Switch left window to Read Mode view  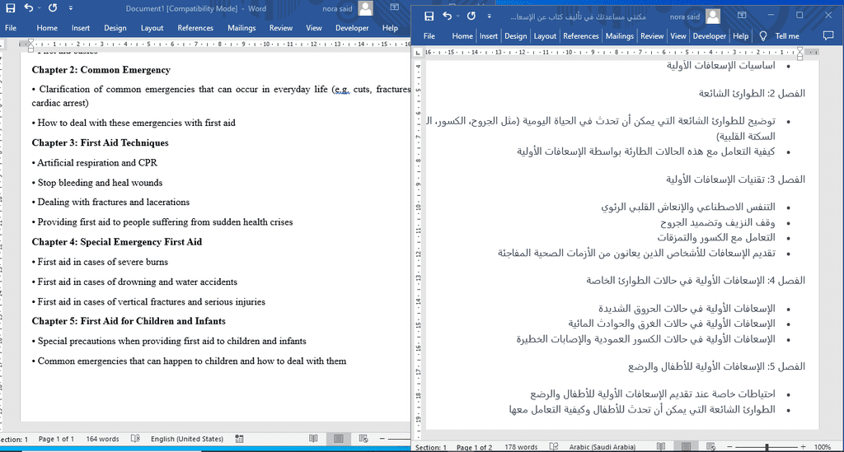313,439
